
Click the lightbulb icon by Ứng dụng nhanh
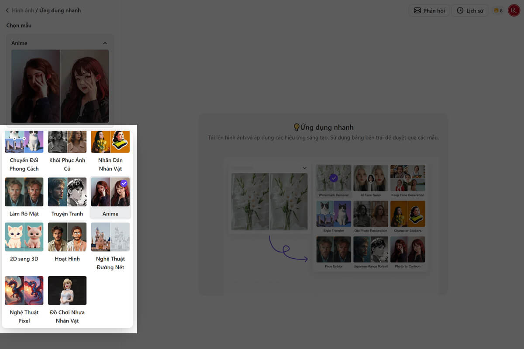click(296, 127)
